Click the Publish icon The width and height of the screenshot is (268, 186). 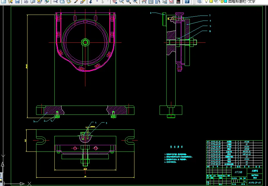coord(39,1)
